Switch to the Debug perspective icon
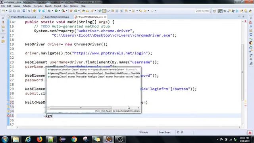Viewport: 254px width, 143px height. point(225,11)
